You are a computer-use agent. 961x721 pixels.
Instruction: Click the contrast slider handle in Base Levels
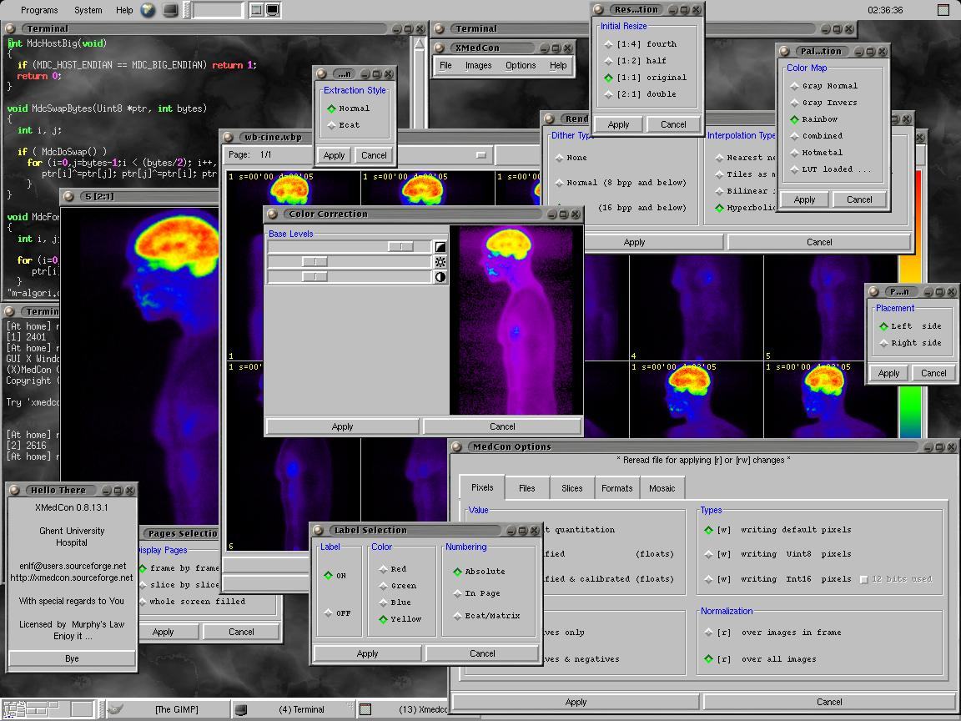pos(314,277)
